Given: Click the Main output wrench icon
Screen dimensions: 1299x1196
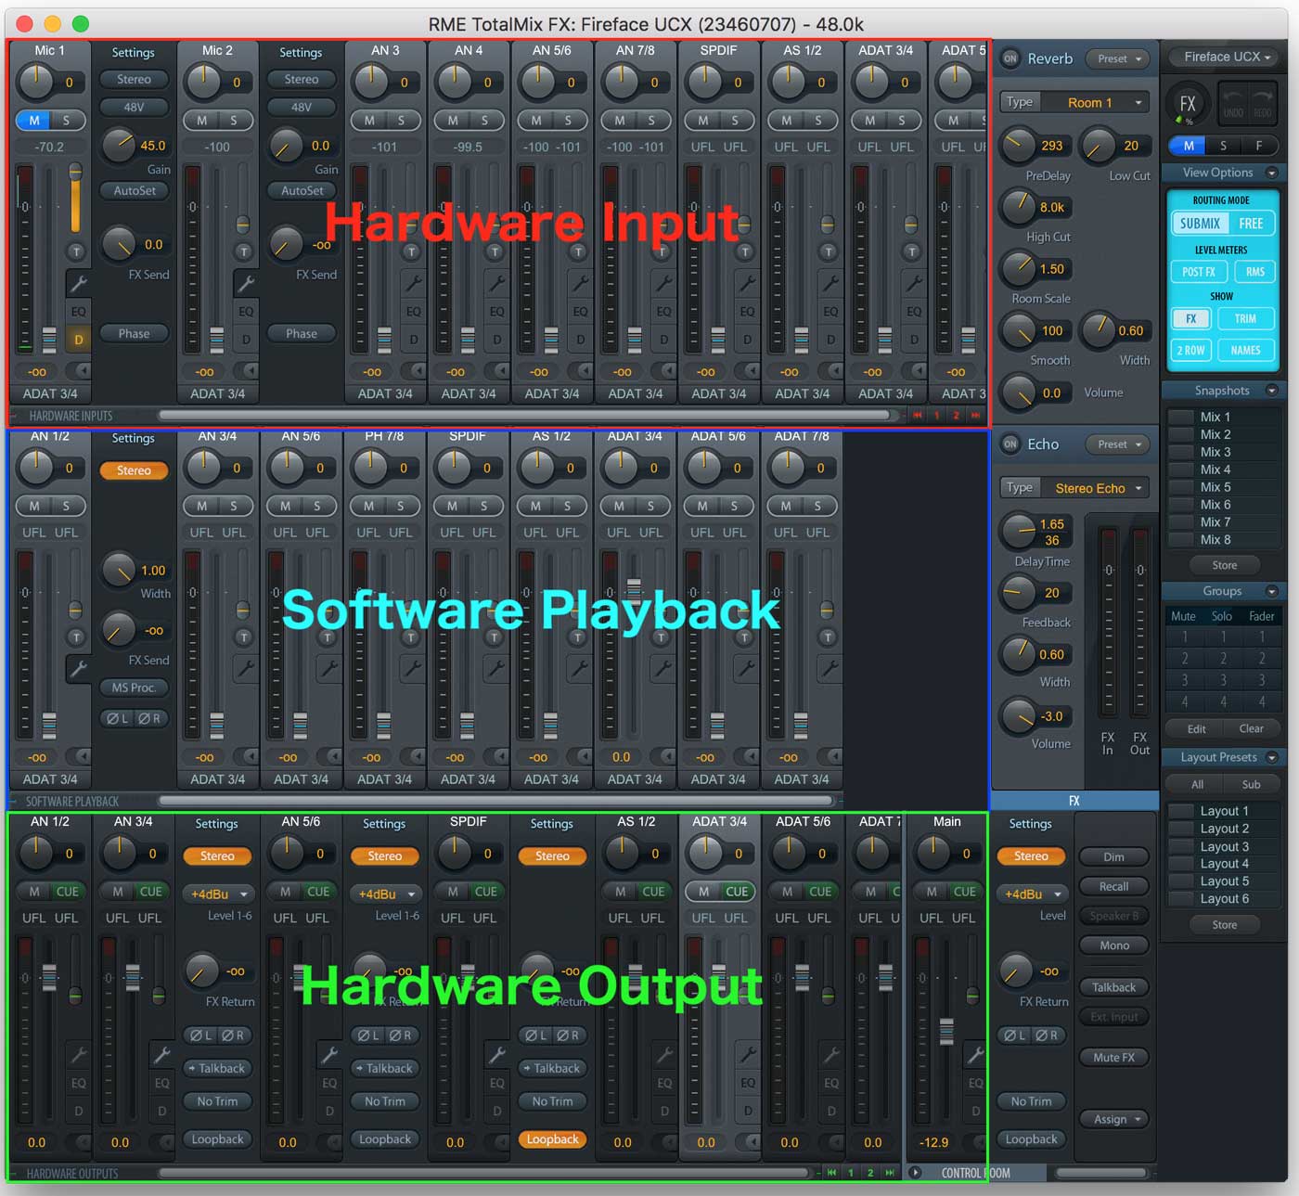Looking at the screenshot, I should [975, 1054].
